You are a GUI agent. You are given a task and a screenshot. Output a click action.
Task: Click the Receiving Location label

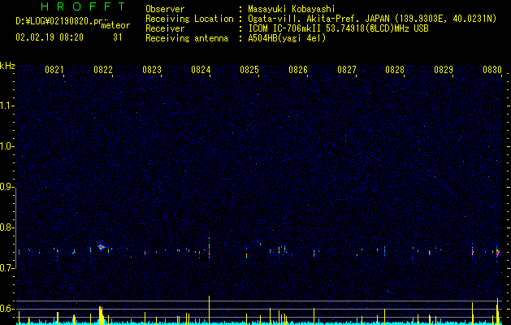(189, 19)
